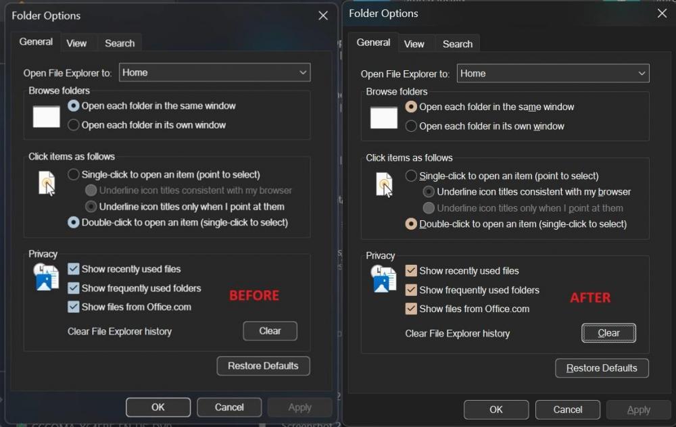
Task: Switch to View tab in AFTER dialog
Action: (414, 44)
